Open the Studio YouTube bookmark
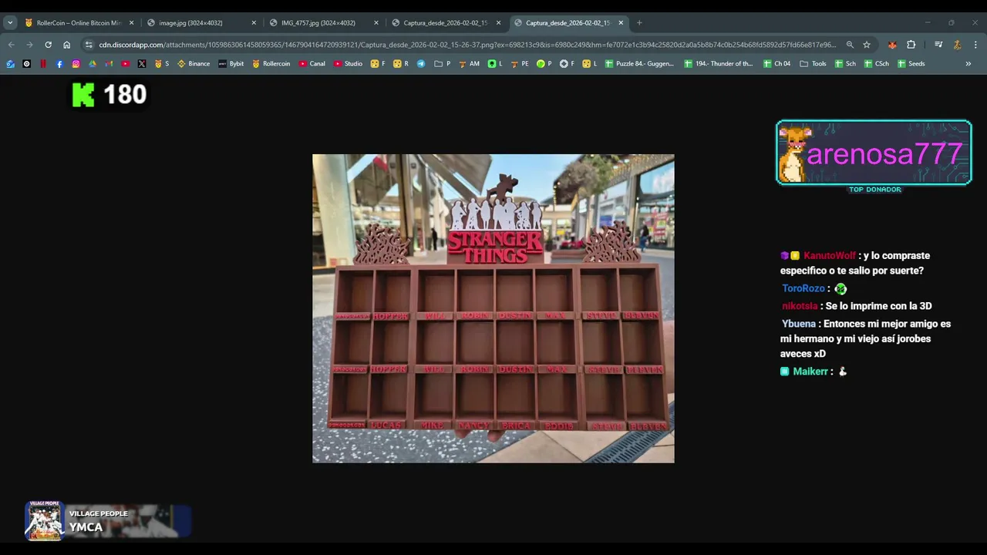Image resolution: width=987 pixels, height=555 pixels. (x=349, y=64)
